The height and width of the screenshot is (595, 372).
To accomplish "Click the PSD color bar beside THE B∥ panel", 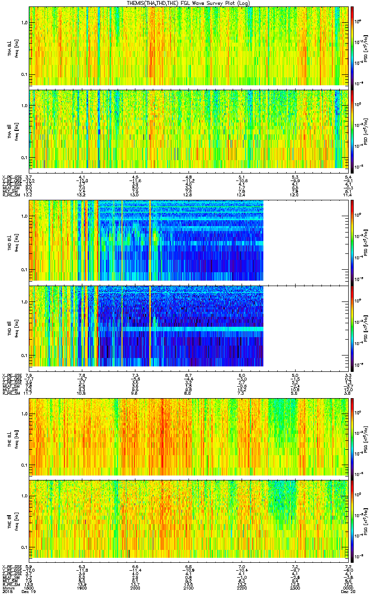I will (353, 519).
